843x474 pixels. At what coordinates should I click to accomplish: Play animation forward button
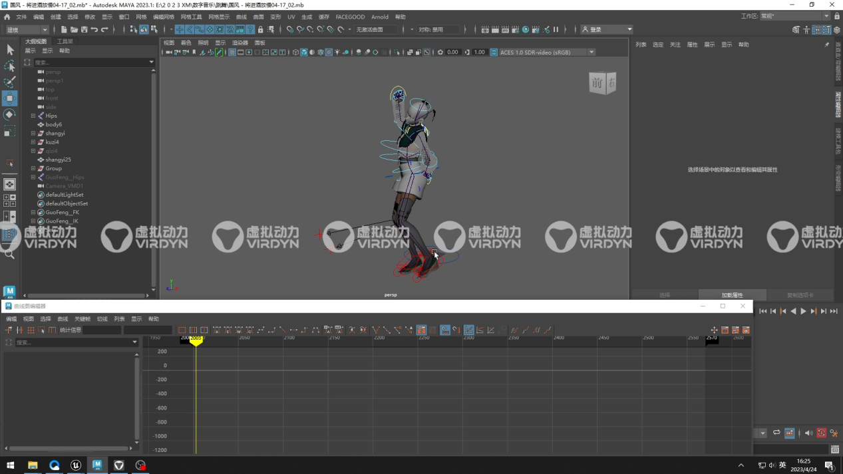click(803, 311)
